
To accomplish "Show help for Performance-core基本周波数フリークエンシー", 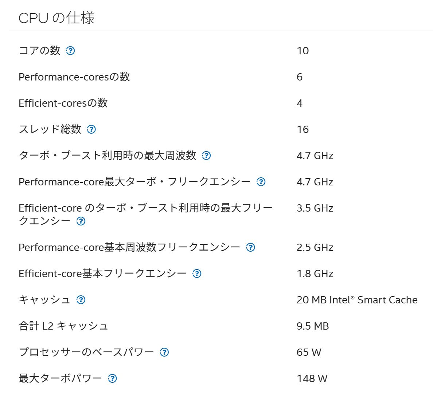I will click(x=250, y=247).
